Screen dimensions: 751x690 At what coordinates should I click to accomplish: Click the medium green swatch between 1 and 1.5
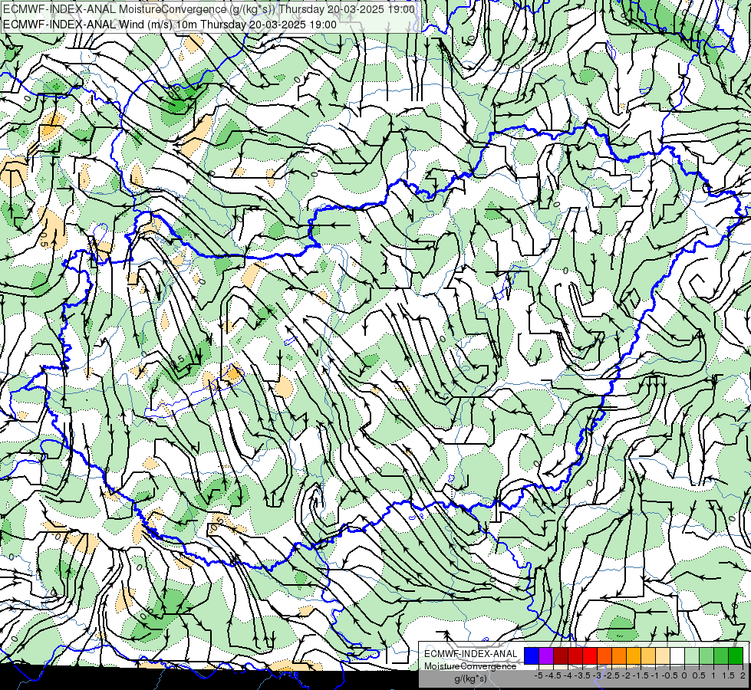[x=721, y=656]
